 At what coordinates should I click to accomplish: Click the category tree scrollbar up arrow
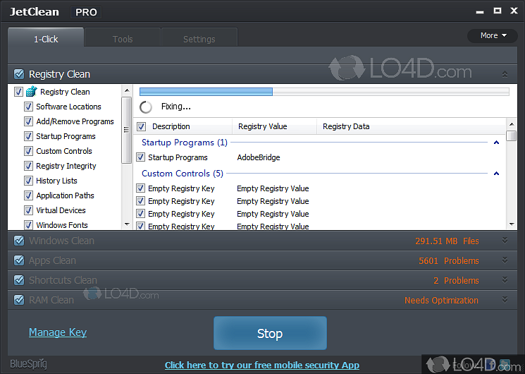(127, 90)
